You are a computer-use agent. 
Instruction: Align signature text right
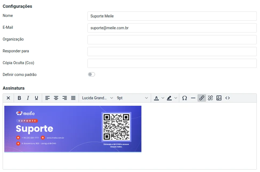tap(65, 98)
